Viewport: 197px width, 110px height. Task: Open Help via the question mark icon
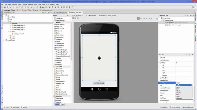[x=73, y=7]
